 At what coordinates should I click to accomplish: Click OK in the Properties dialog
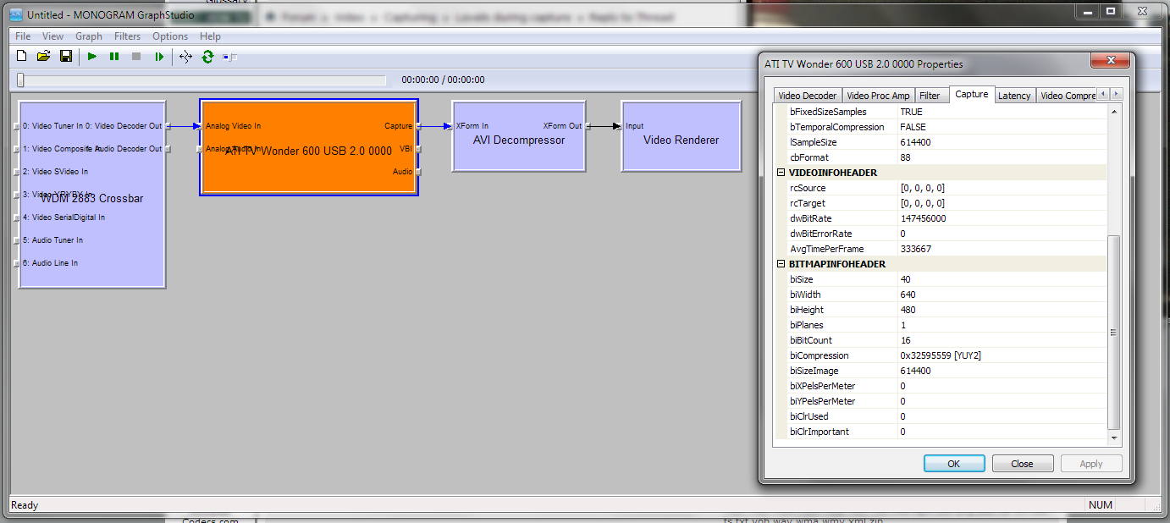(954, 464)
